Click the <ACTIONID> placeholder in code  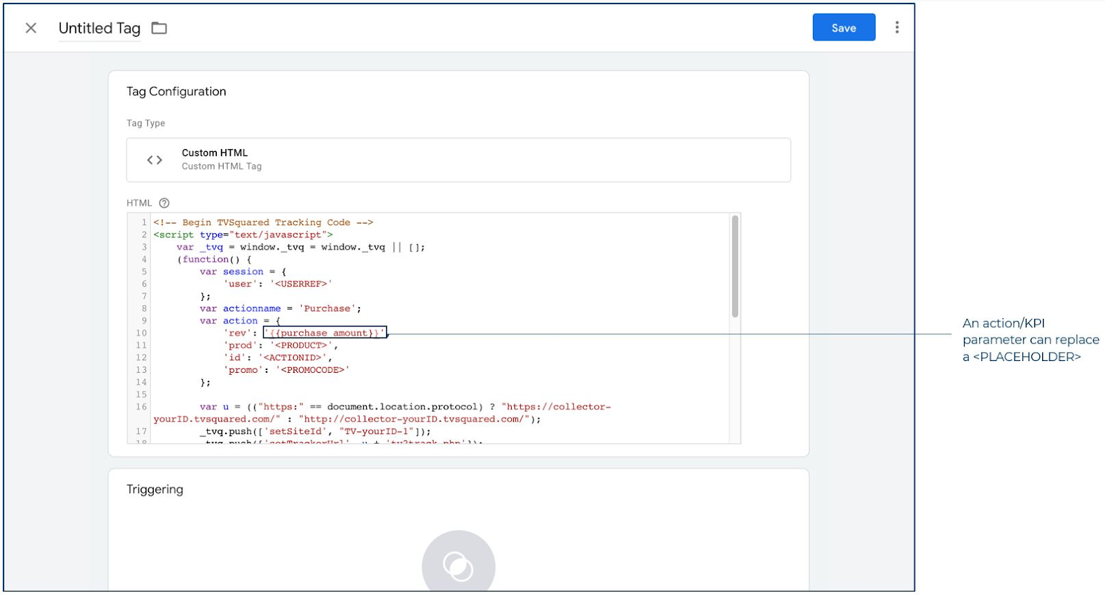[293, 358]
